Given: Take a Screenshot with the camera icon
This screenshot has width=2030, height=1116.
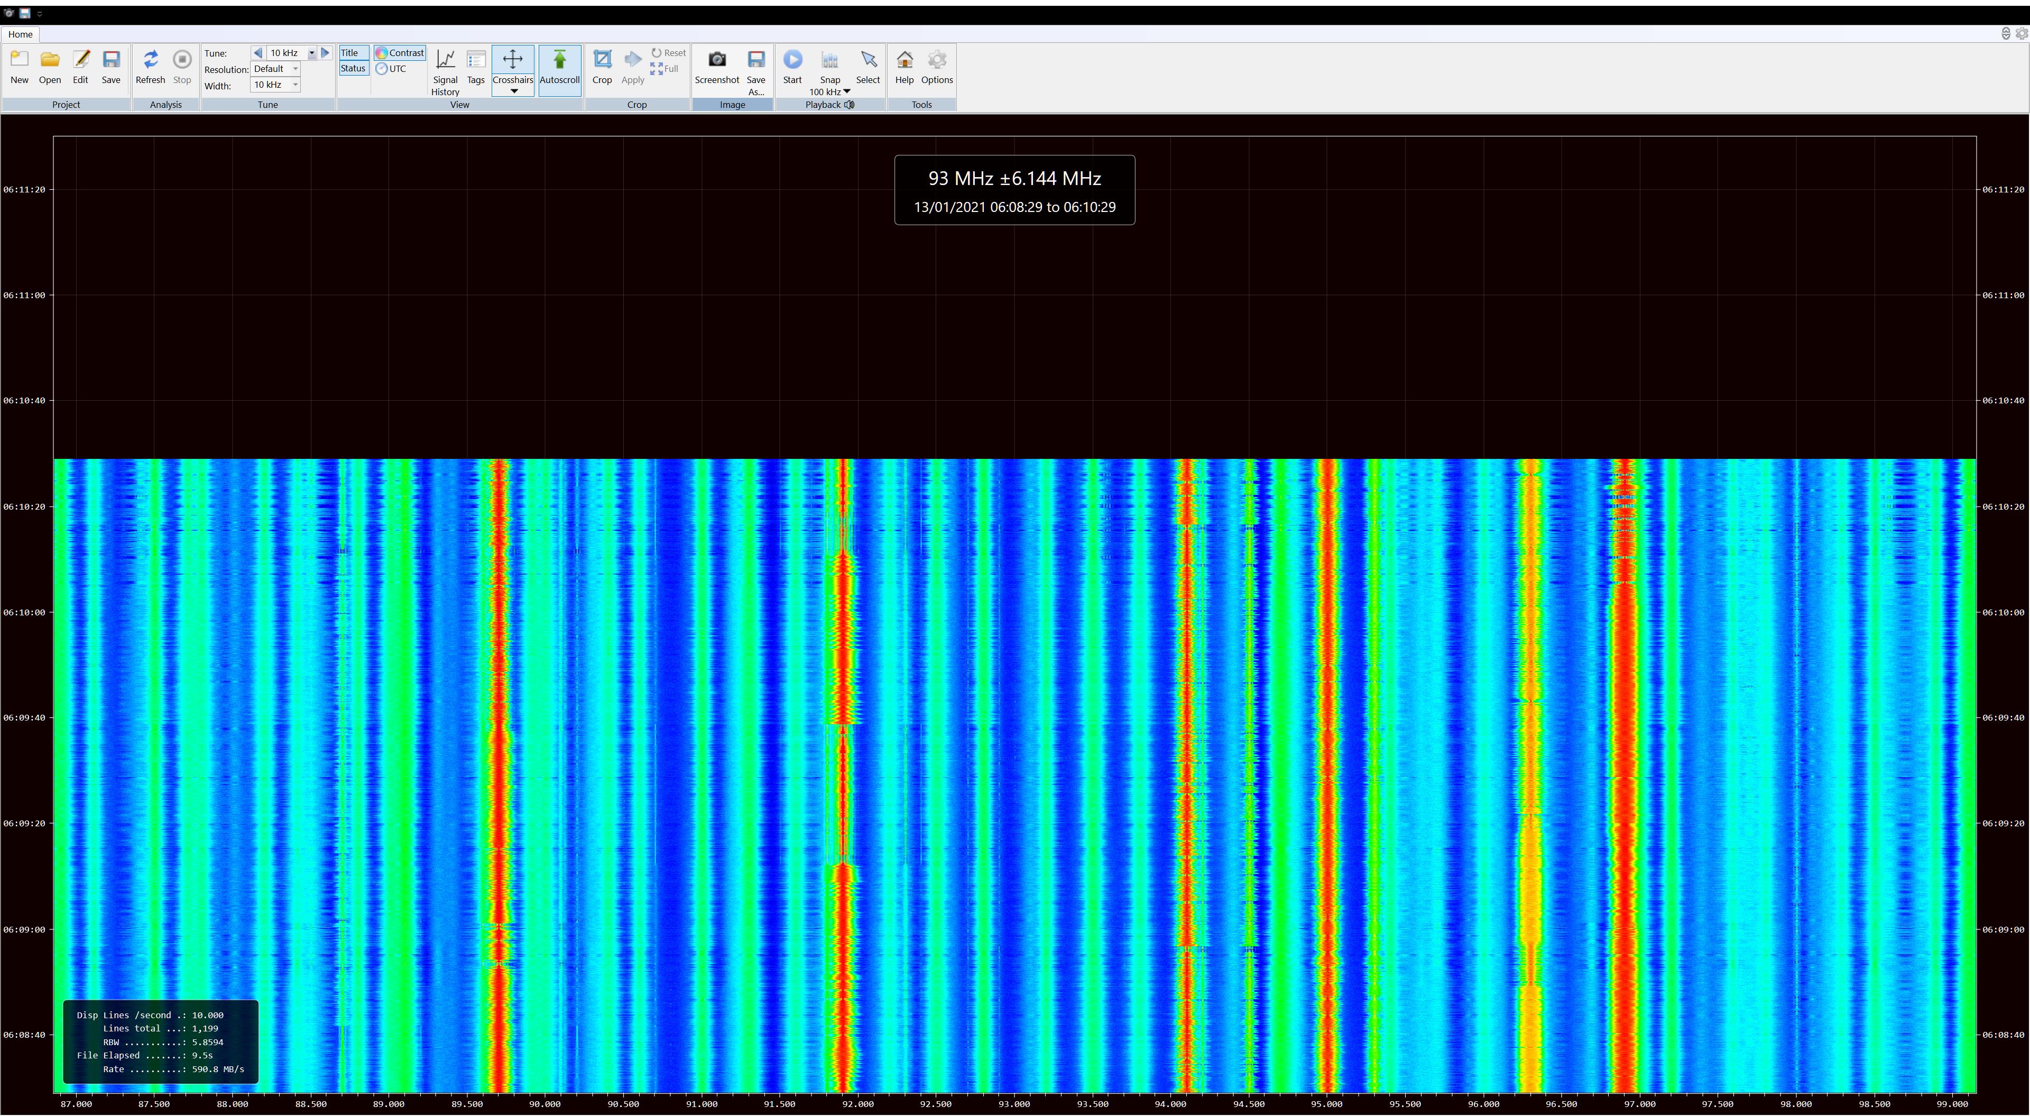Looking at the screenshot, I should click(x=716, y=61).
